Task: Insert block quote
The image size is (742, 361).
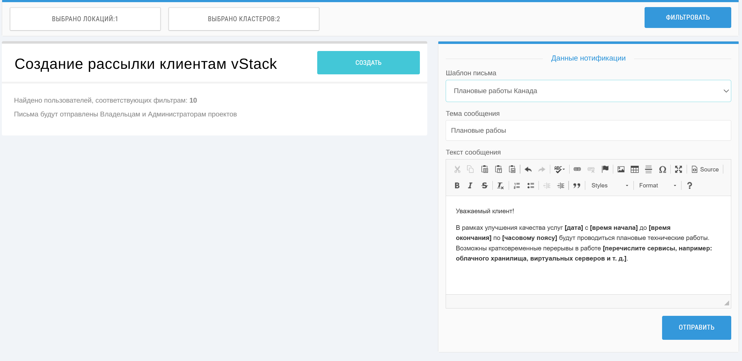Action: (577, 186)
